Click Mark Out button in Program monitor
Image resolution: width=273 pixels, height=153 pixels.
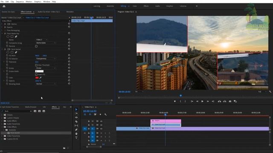[185, 101]
